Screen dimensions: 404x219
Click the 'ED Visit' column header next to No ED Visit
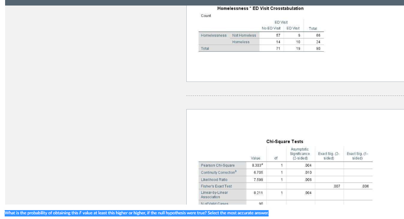pyautogui.click(x=293, y=28)
